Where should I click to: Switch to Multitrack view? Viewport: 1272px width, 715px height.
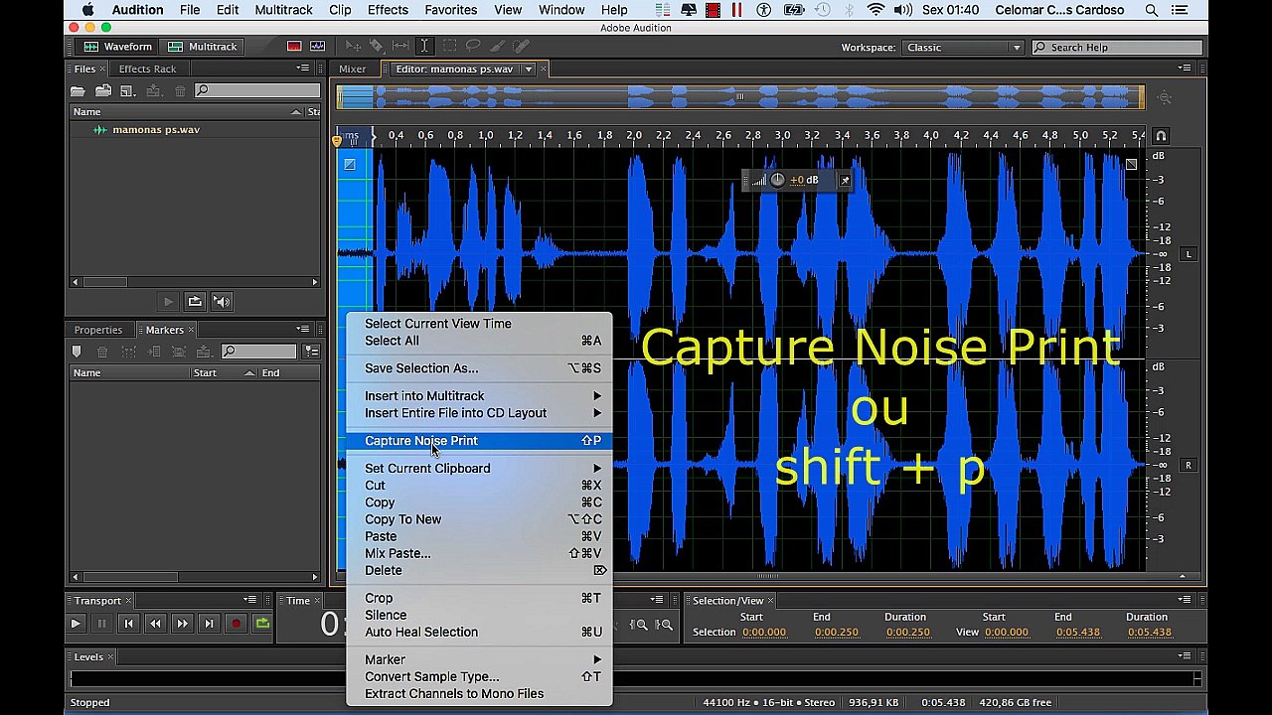[203, 47]
